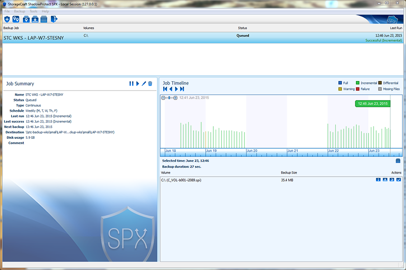Click the Successful (Incremental) status text
This screenshot has height=270, width=406.
(x=383, y=41)
